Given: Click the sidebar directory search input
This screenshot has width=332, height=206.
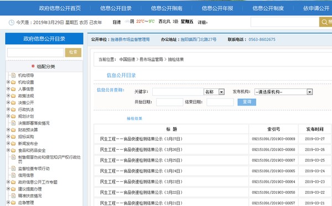Looking at the screenshot, I should pyautogui.click(x=35, y=52).
